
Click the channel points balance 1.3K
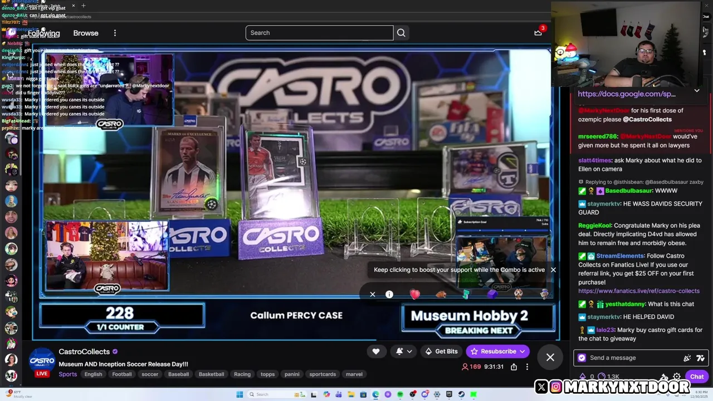[608, 377]
